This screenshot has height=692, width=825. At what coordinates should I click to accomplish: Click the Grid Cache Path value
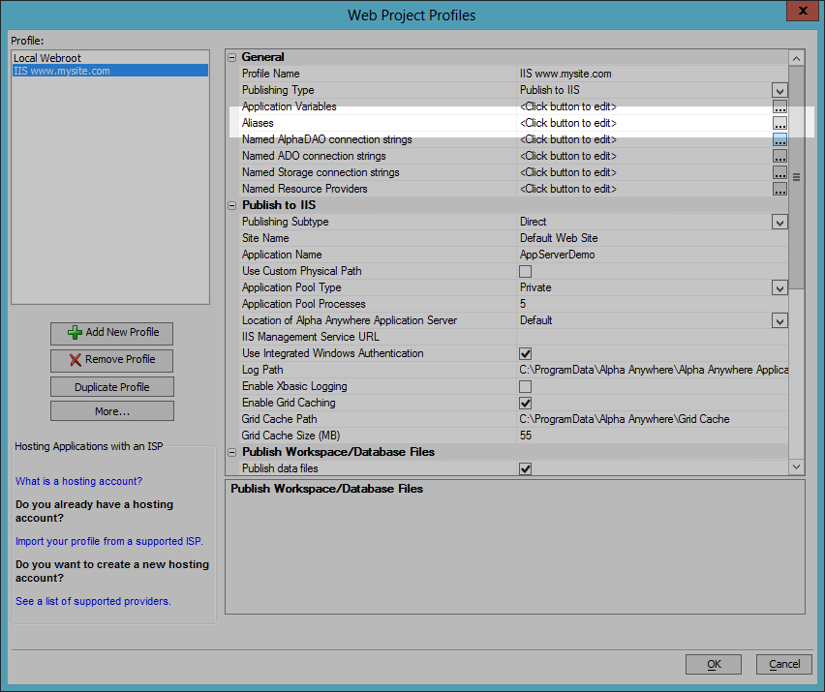(625, 419)
